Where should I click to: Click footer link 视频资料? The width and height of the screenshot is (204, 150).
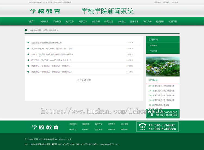[x=124, y=130]
